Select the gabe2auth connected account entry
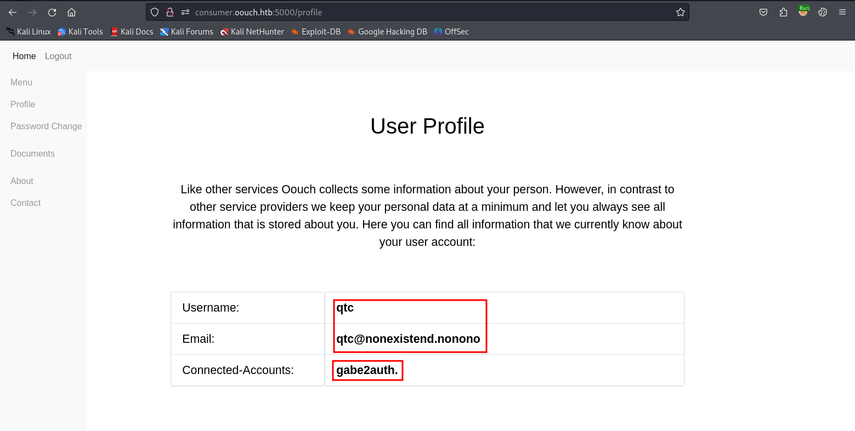855x431 pixels. (x=367, y=370)
